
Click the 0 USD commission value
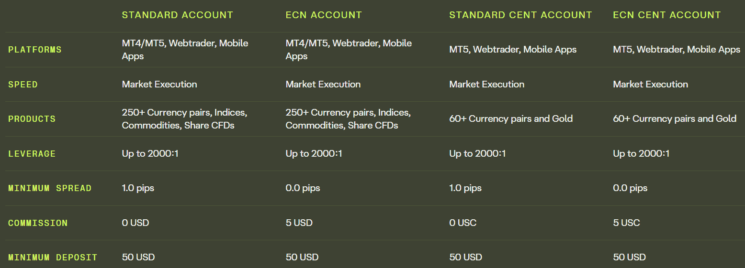(x=135, y=223)
